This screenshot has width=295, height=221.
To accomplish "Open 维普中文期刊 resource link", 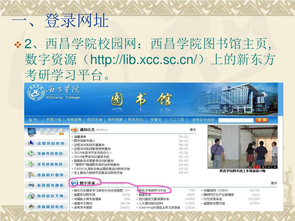I will 83,203.
